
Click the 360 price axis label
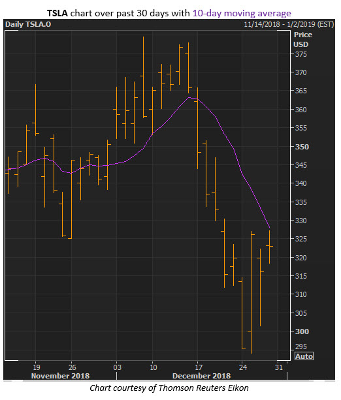pyautogui.click(x=300, y=110)
